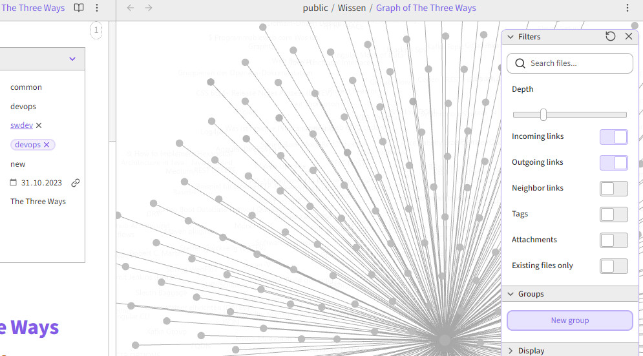This screenshot has width=643, height=356.
Task: Collapse the properties panel via purple chevron
Action: (72, 59)
